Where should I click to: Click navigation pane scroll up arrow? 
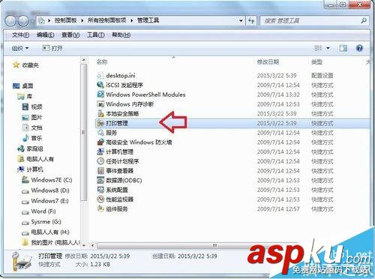[84, 60]
